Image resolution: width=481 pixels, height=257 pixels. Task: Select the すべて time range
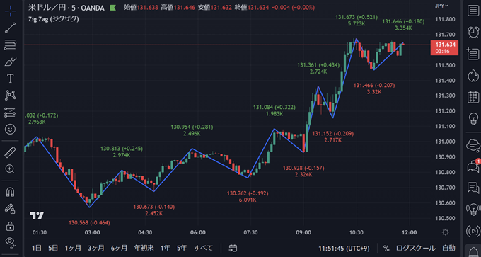pyautogui.click(x=204, y=248)
